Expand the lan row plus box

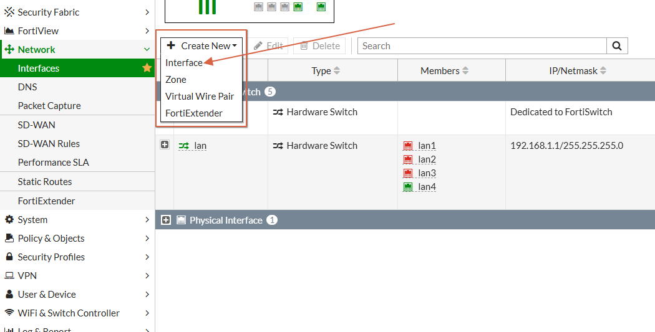pos(165,145)
